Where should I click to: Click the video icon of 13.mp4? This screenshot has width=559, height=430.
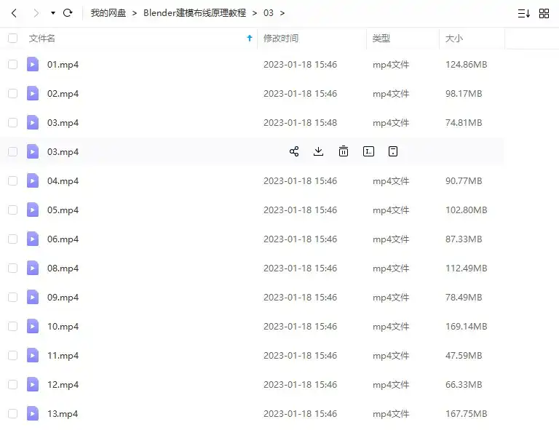33,413
